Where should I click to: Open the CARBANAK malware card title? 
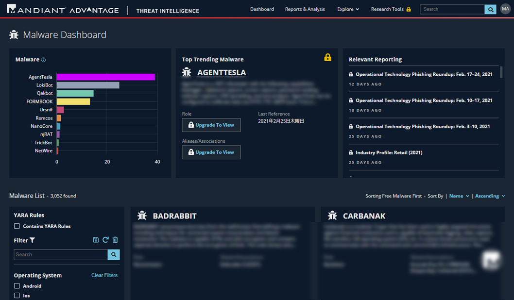(364, 216)
